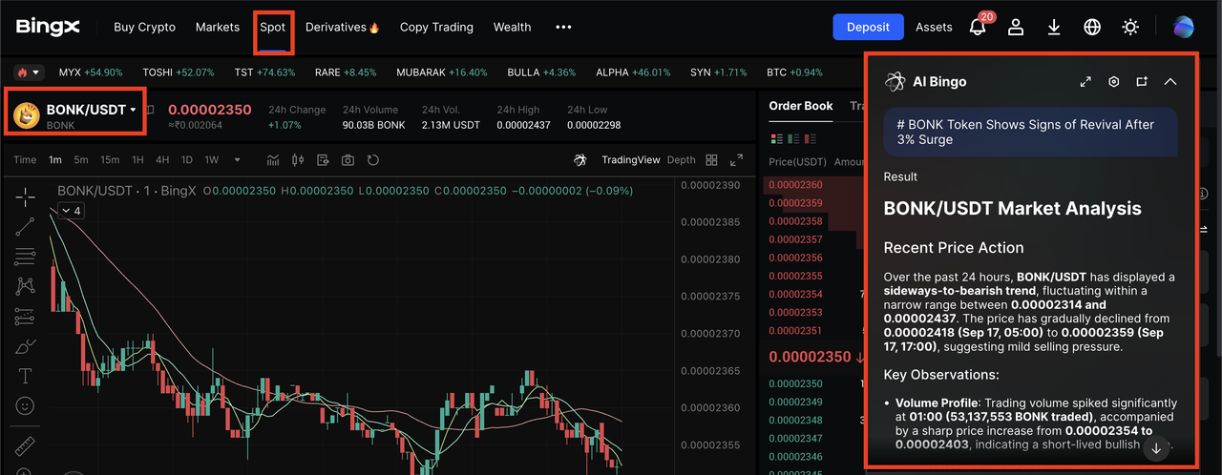The height and width of the screenshot is (475, 1222).
Task: Expand AI Bingo panel to fullscreen
Action: point(1085,82)
